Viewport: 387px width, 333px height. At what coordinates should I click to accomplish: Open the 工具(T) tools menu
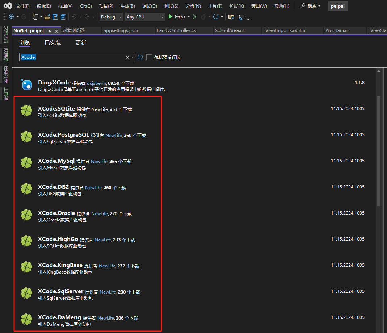pos(215,6)
